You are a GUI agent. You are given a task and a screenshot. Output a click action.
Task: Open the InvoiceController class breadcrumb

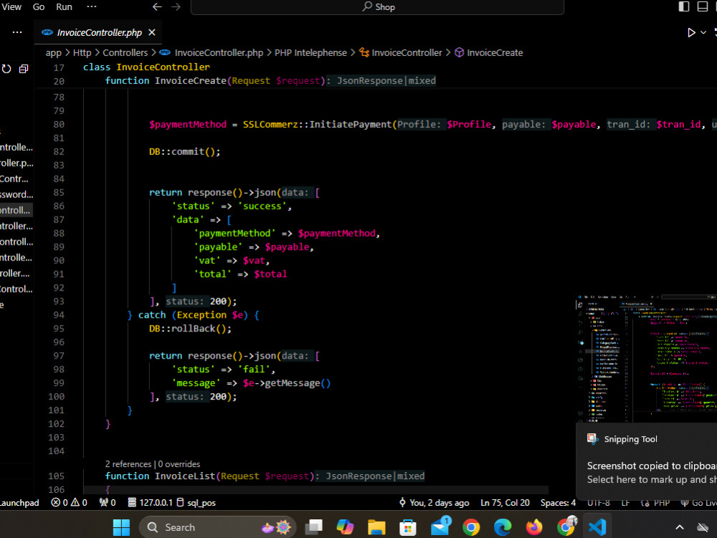click(407, 52)
